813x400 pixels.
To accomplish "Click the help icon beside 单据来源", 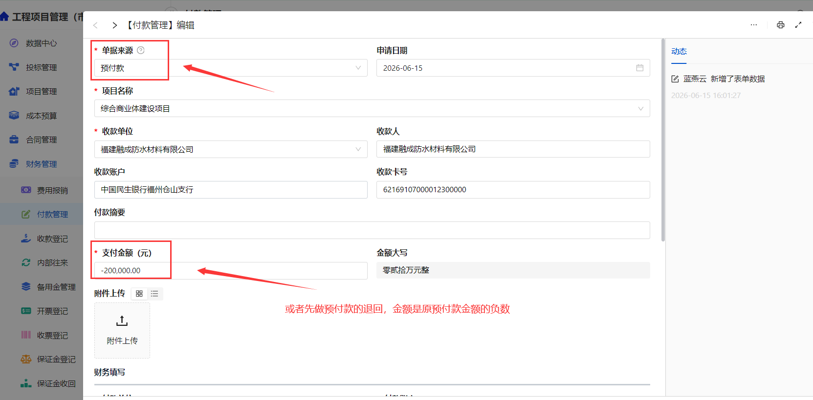I will (x=141, y=50).
